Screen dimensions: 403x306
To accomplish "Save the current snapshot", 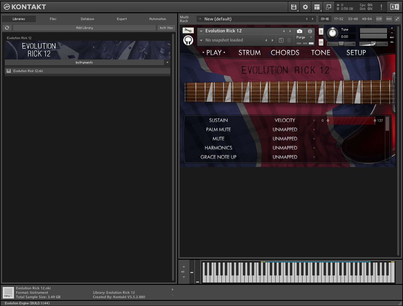I will click(x=281, y=40).
